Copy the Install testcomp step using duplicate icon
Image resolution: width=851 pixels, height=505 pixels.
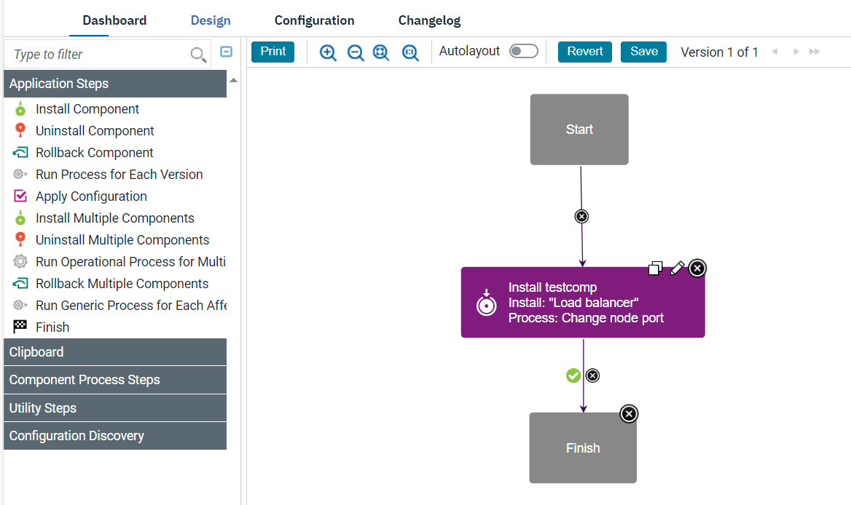click(x=655, y=268)
